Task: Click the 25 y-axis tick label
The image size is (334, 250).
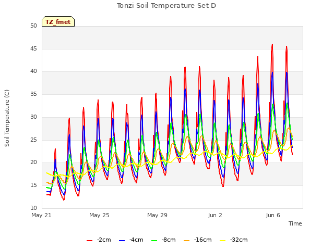Action: [x=33, y=140]
